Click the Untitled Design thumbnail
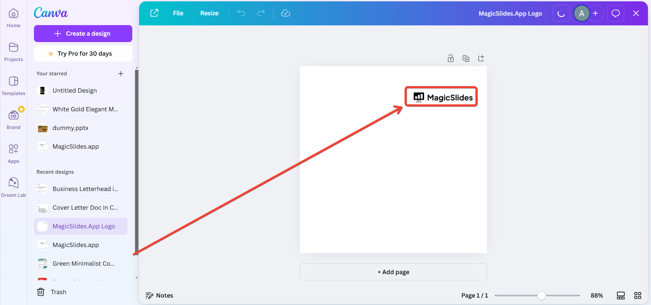Image resolution: width=651 pixels, height=305 pixels. pyautogui.click(x=42, y=91)
